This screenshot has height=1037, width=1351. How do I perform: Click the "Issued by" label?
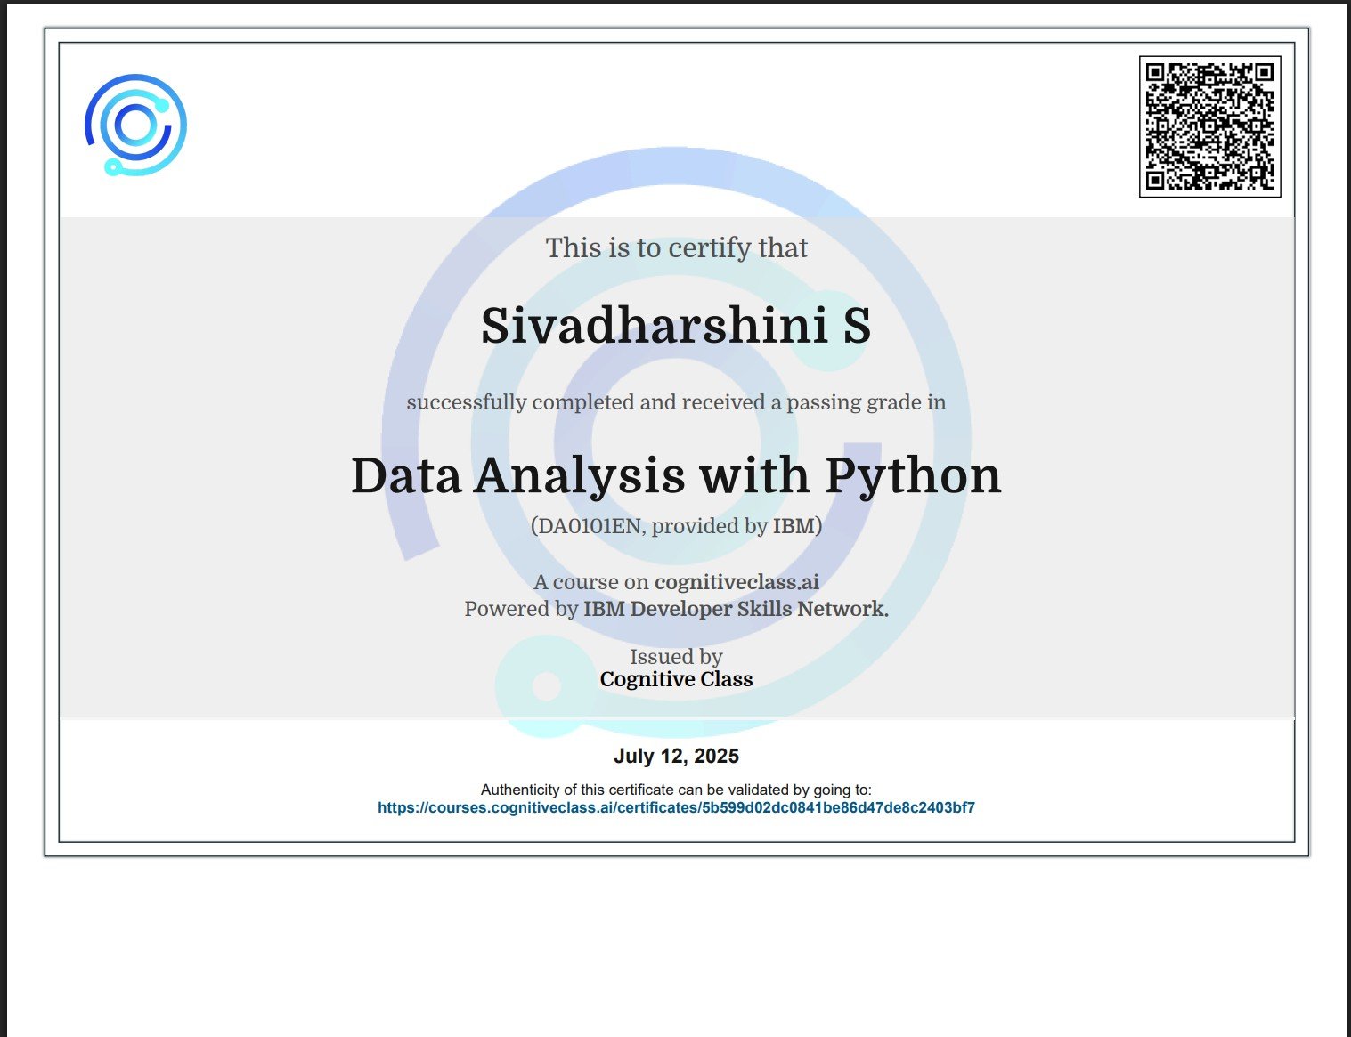click(676, 657)
